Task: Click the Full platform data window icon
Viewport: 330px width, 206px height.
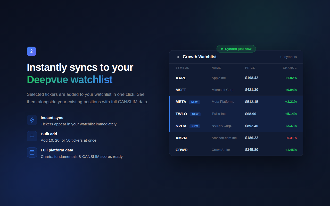Action: click(32, 152)
